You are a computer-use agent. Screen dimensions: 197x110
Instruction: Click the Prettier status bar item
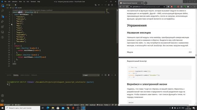coord(107,105)
